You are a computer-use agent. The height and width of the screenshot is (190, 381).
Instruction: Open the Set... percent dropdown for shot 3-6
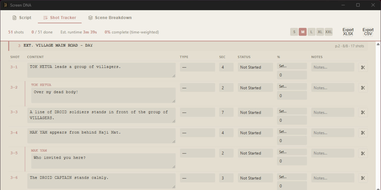point(292,177)
